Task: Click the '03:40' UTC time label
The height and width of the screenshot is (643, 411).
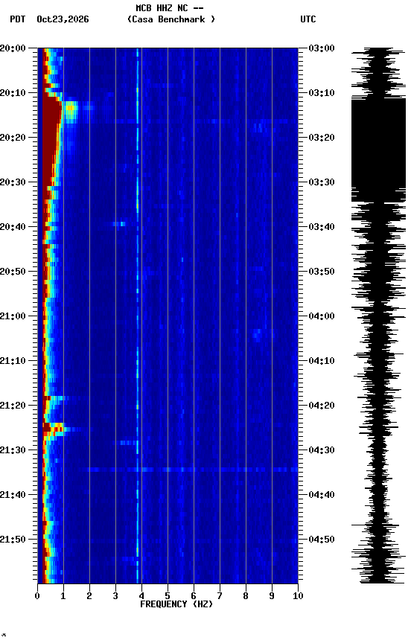Action: click(321, 227)
